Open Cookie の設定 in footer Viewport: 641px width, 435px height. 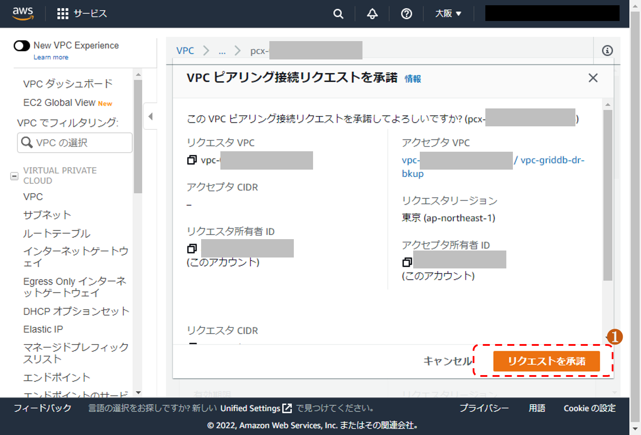tap(589, 408)
